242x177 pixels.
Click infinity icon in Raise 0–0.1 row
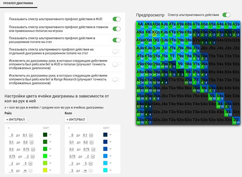pyautogui.click(x=31, y=135)
